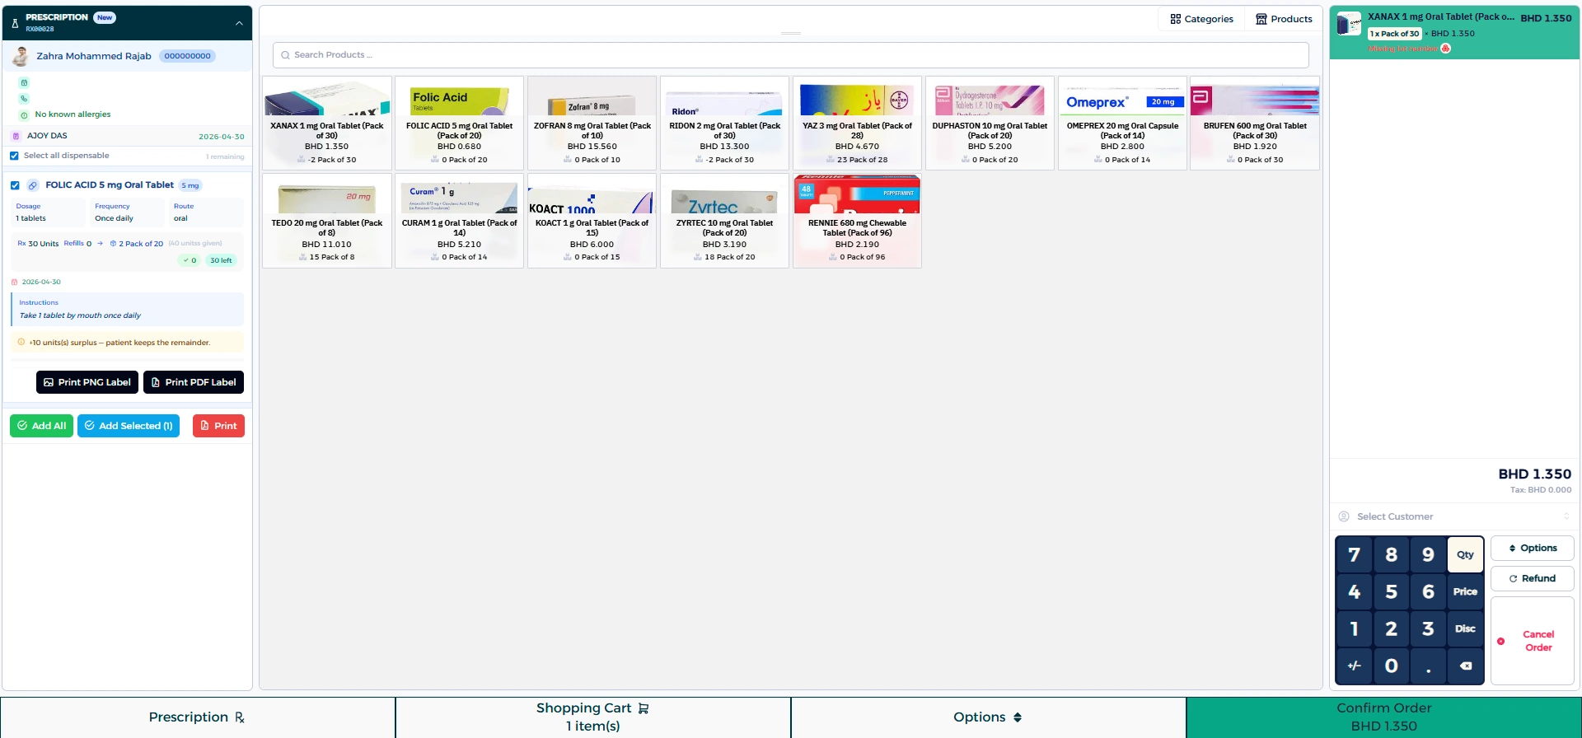Select XANAX 1 mg Oral Tablet product card
The width and height of the screenshot is (1582, 738).
point(327,124)
